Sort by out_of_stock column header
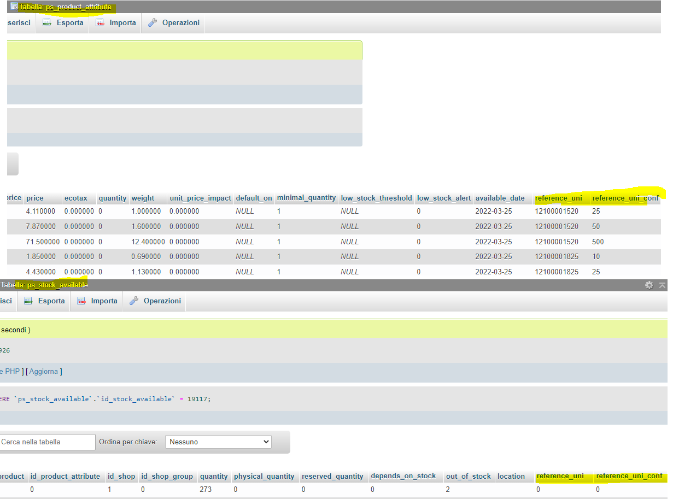This screenshot has width=673, height=499. 469,476
